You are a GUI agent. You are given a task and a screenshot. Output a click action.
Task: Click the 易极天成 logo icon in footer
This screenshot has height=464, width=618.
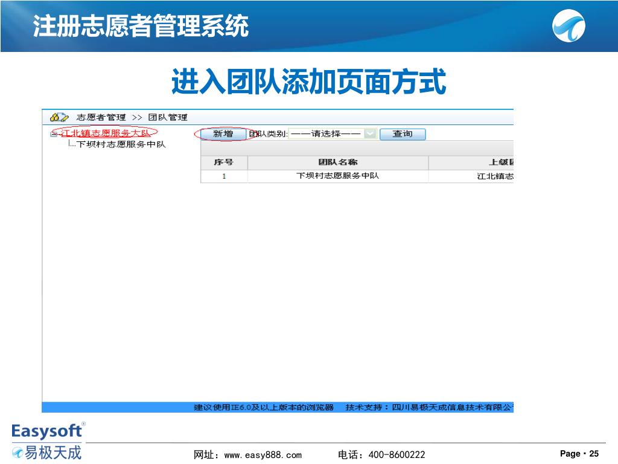[x=18, y=452]
